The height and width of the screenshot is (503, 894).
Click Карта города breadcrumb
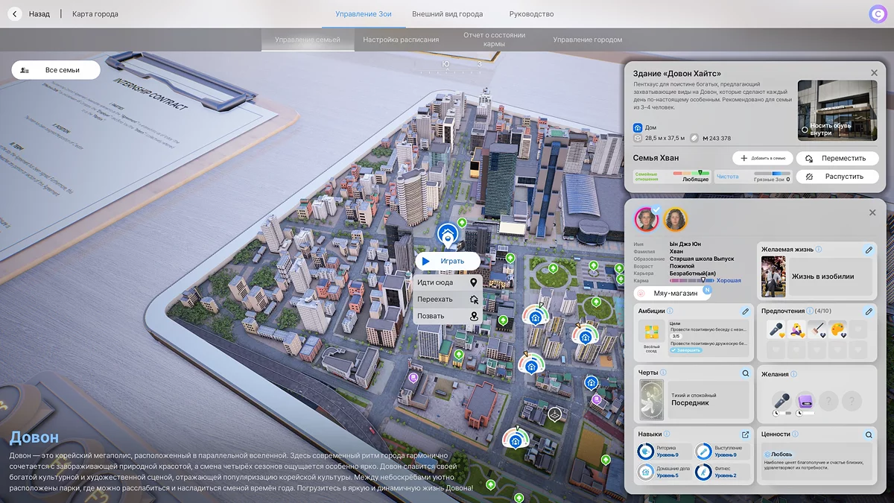pyautogui.click(x=95, y=14)
